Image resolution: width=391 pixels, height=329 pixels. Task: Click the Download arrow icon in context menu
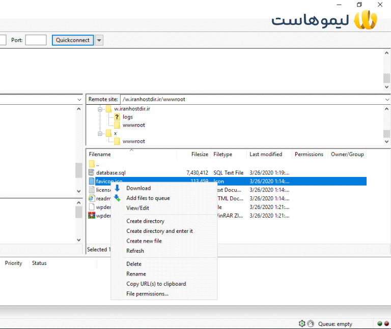click(x=117, y=188)
